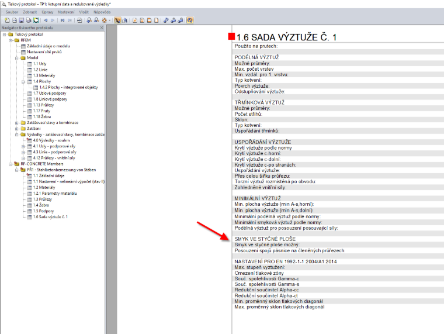The width and height of the screenshot is (444, 334).
Task: Select Základní údaje o modelu entry
Action: click(48, 46)
